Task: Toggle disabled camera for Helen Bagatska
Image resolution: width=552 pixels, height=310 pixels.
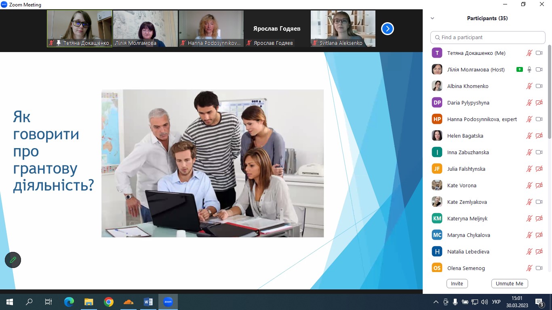Action: 539,136
